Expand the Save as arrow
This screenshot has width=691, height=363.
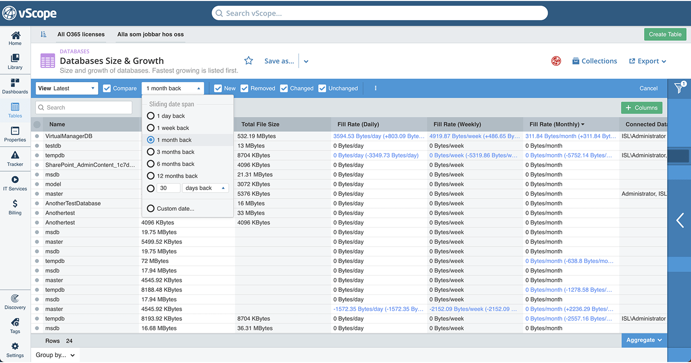[306, 62]
